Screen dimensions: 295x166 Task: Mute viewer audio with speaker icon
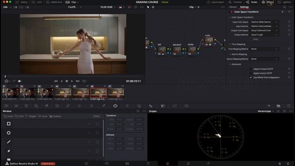[x=19, y=81]
